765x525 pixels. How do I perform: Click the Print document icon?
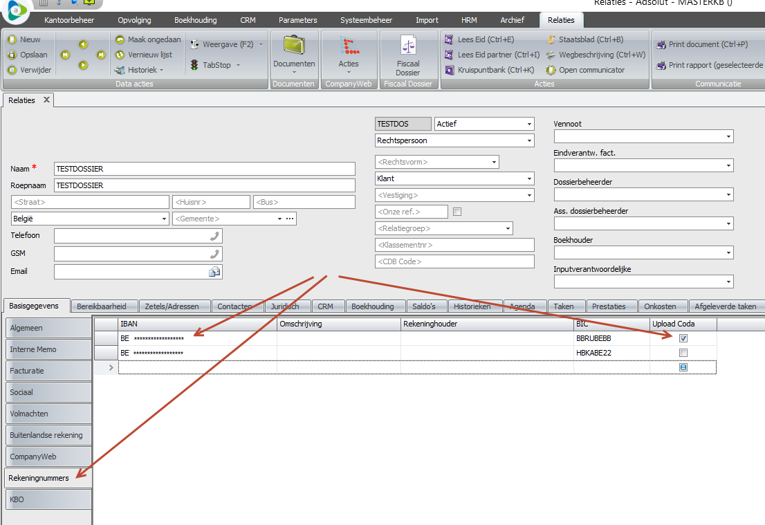[x=660, y=44]
